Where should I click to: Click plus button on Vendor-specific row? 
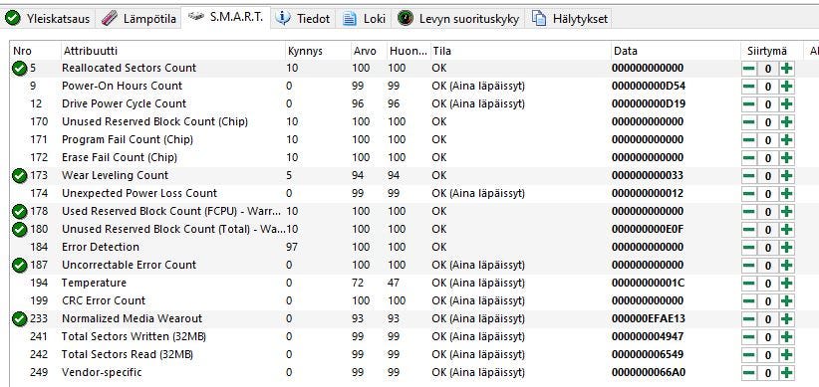(x=786, y=373)
